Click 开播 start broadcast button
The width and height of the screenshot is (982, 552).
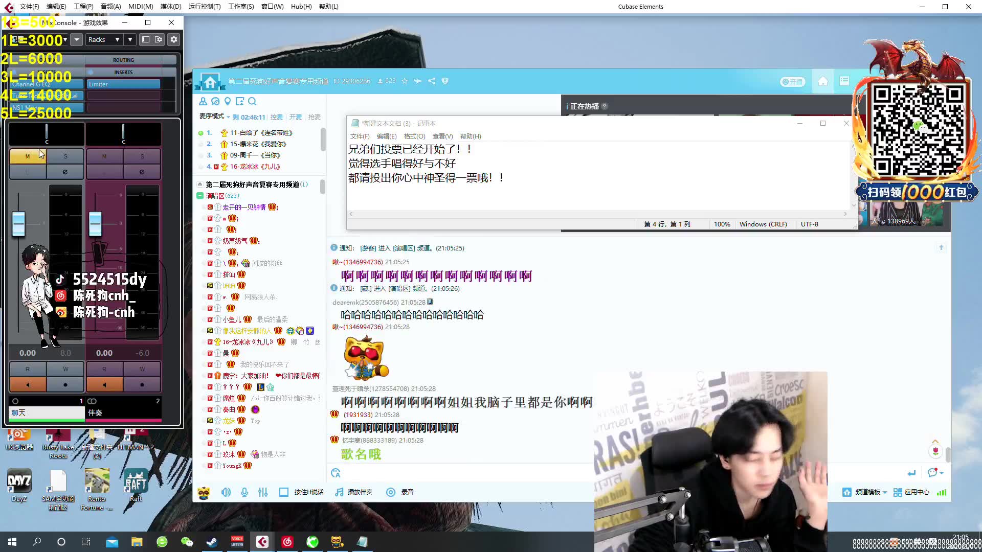tap(792, 82)
